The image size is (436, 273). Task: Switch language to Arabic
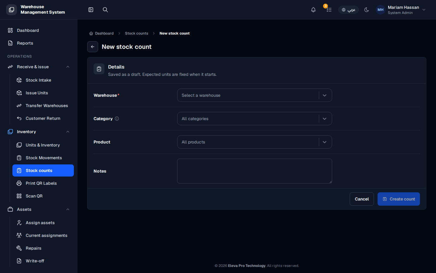point(348,10)
